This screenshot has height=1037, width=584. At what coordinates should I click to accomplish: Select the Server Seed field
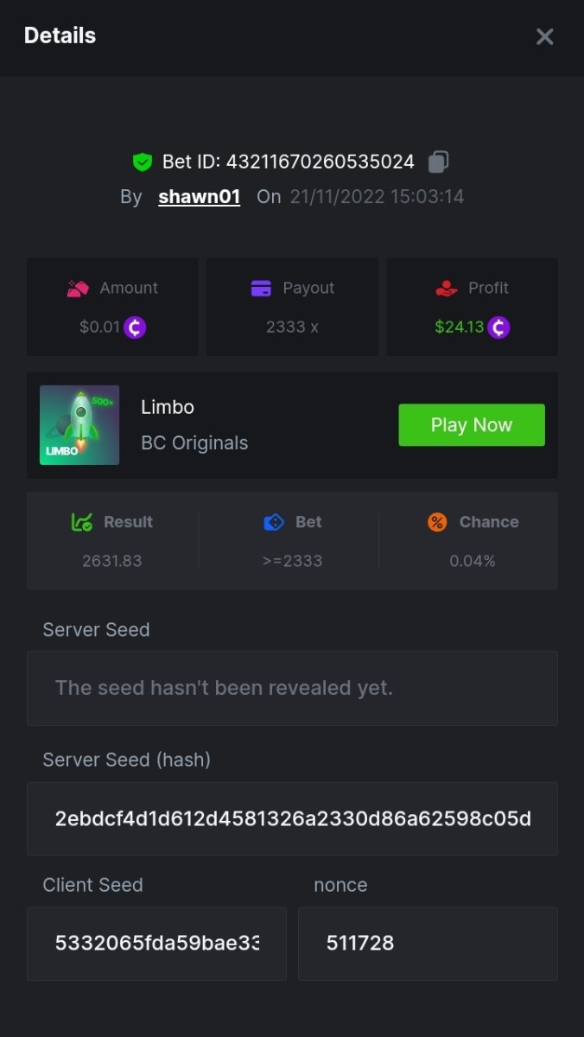pyautogui.click(x=292, y=688)
